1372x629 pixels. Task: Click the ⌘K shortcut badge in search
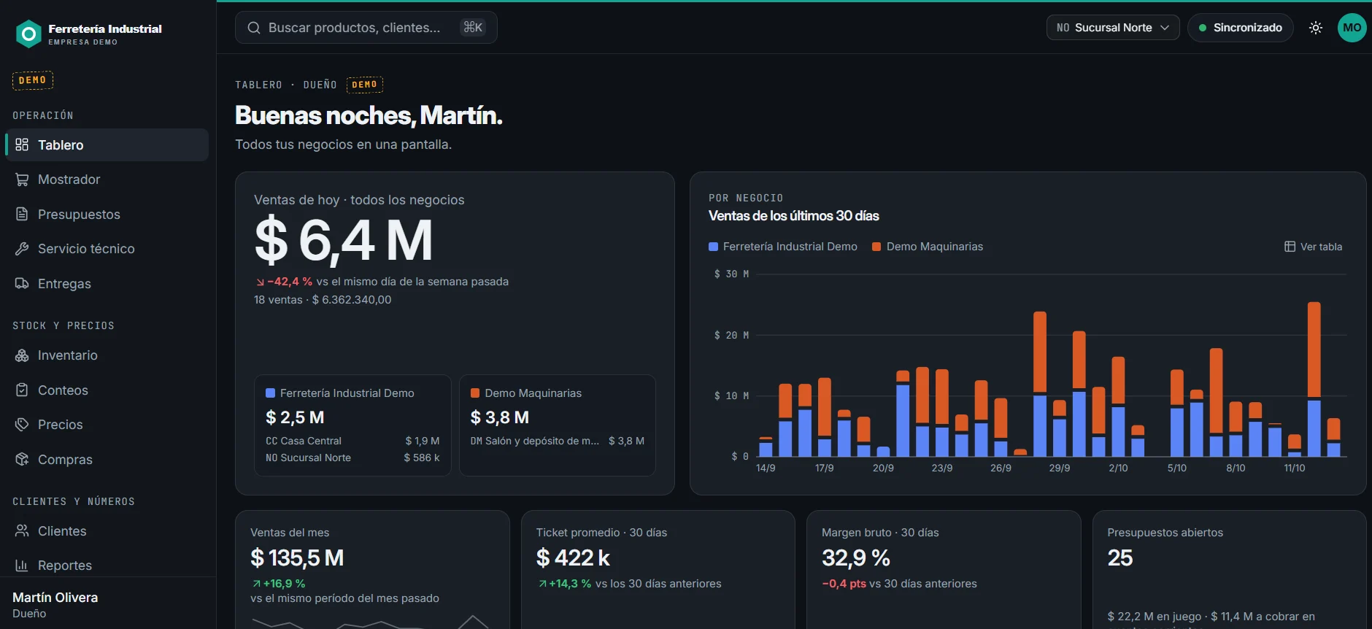click(473, 27)
